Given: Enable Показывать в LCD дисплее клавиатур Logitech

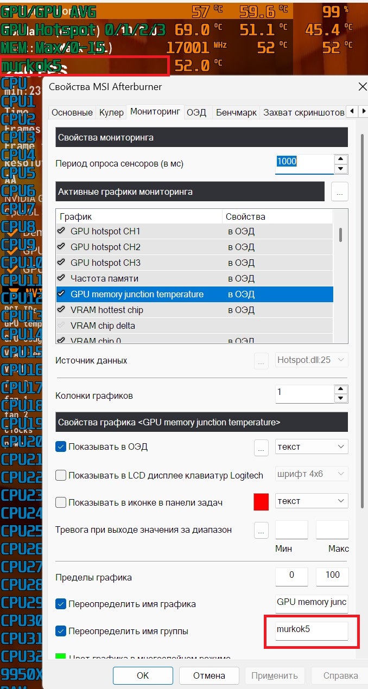Looking at the screenshot, I should (x=61, y=475).
